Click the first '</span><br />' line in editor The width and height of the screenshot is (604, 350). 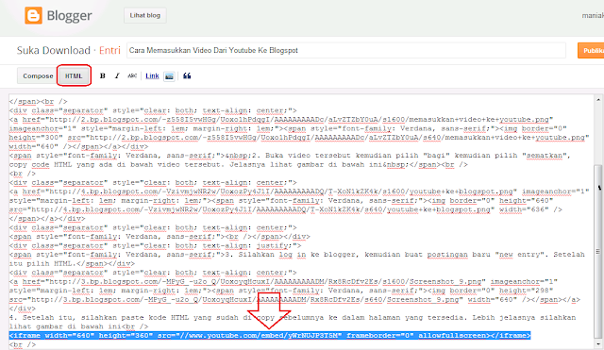(x=38, y=101)
